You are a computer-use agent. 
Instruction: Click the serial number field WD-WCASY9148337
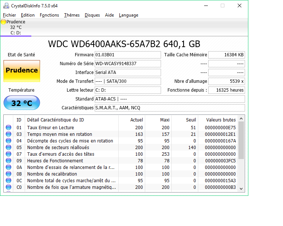(128, 64)
